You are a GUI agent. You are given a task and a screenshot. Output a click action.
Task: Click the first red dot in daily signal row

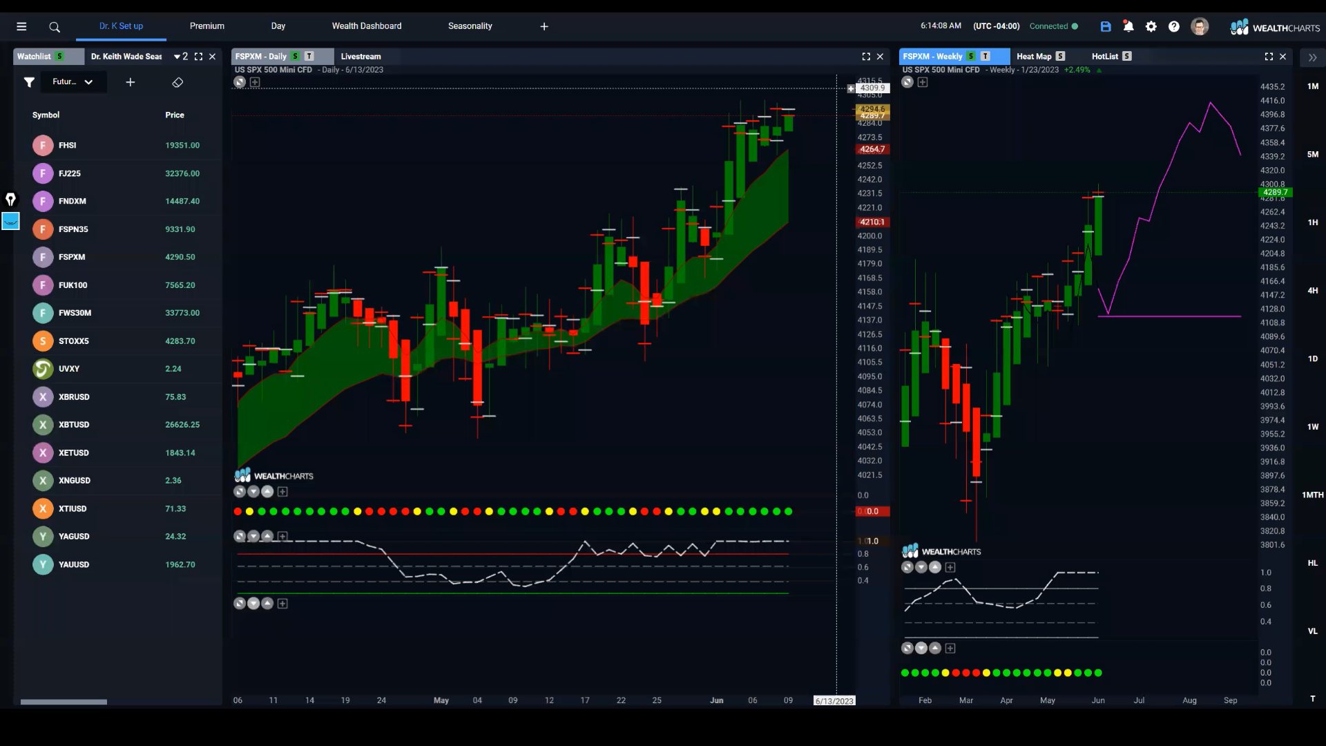[238, 512]
